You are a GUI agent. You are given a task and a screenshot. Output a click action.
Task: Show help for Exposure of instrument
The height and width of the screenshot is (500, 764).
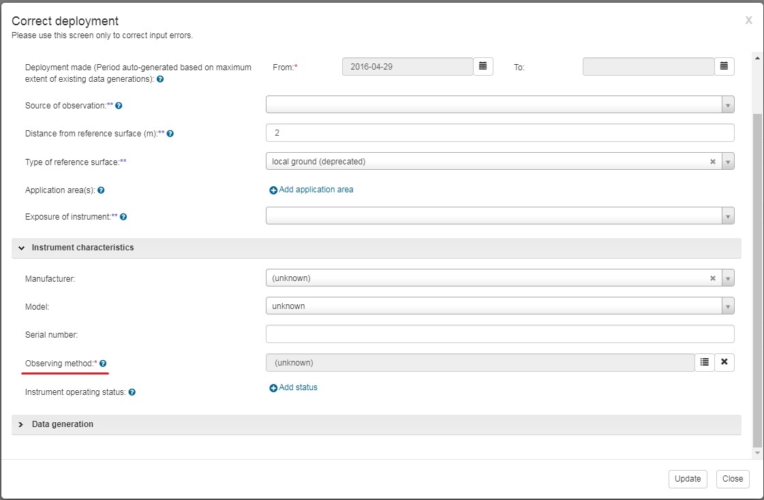pyautogui.click(x=123, y=217)
